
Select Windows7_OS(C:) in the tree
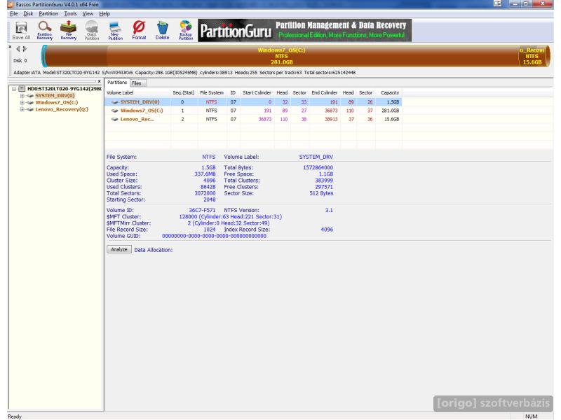[57, 102]
